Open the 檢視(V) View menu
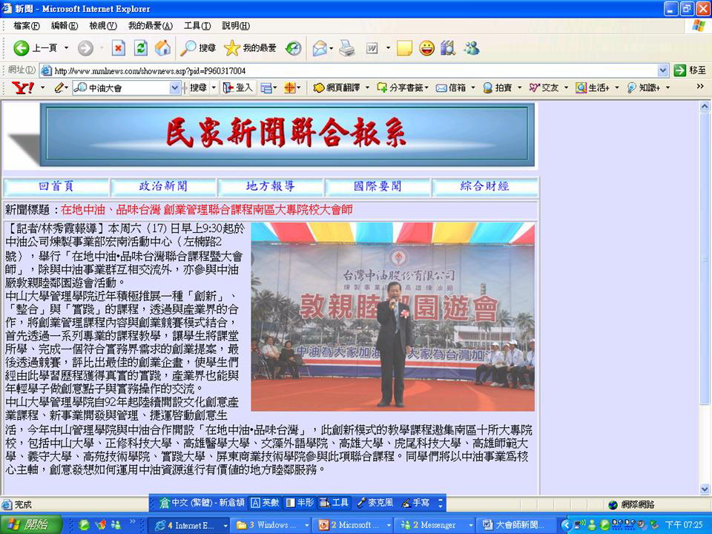 103,26
